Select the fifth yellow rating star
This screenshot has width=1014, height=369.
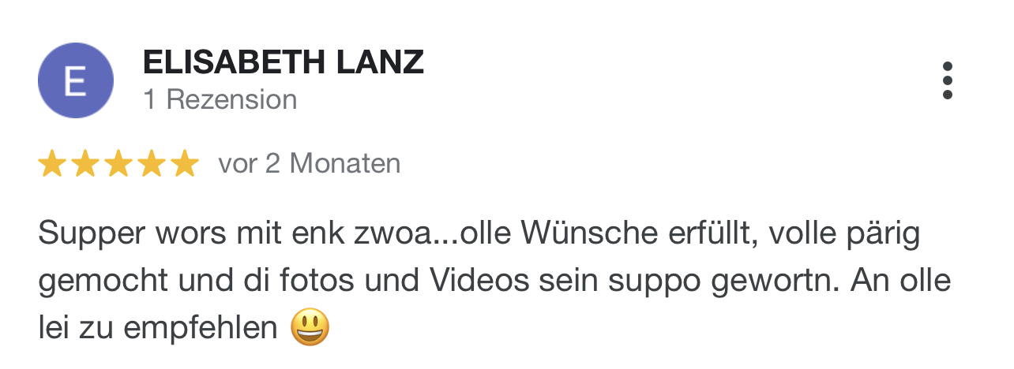point(185,164)
